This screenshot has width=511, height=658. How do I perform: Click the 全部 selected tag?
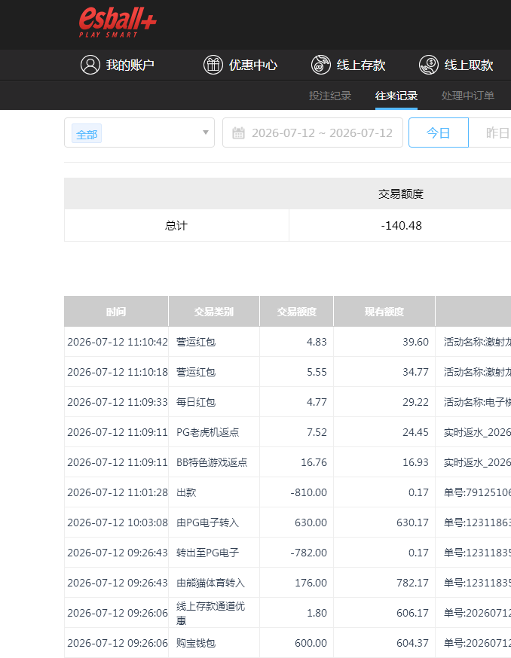pyautogui.click(x=87, y=134)
